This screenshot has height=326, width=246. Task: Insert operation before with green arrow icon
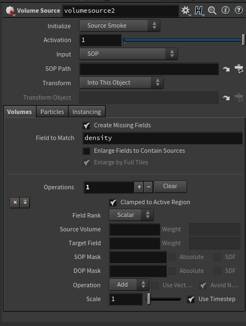tap(25, 203)
